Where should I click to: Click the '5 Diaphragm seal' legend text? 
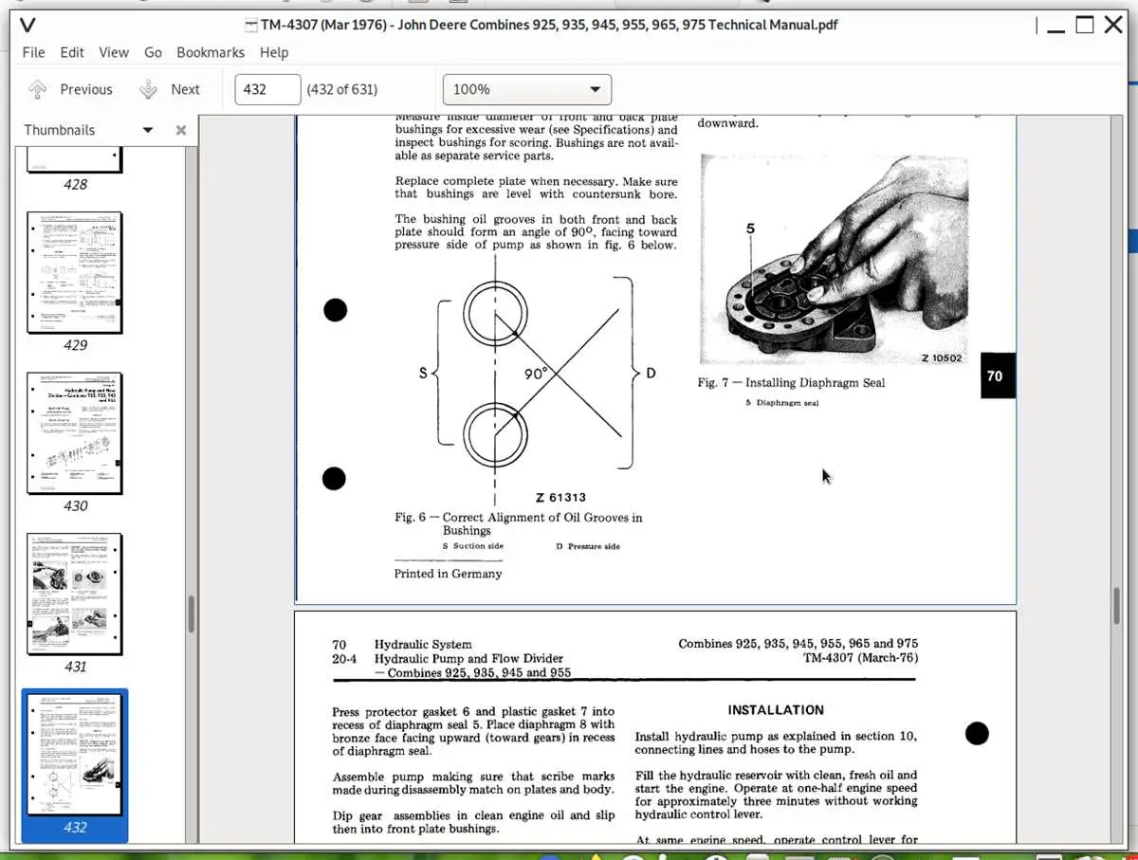782,403
